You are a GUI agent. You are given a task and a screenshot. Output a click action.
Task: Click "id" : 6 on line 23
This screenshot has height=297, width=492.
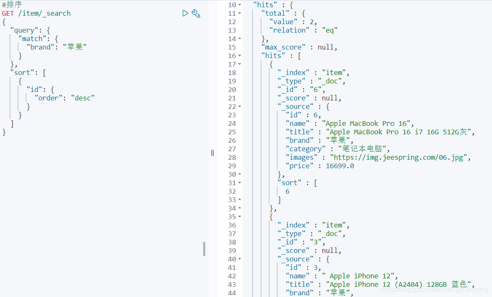303,115
